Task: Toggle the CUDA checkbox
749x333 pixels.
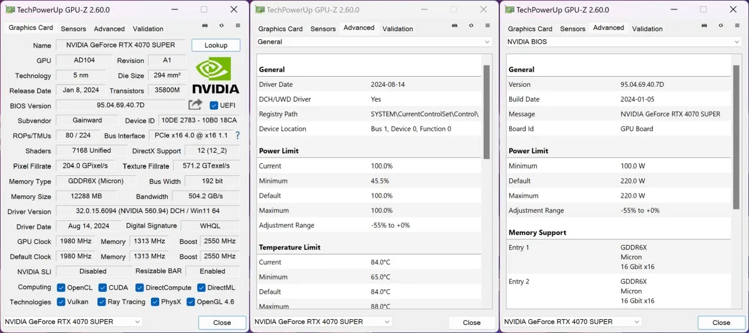Action: click(102, 287)
